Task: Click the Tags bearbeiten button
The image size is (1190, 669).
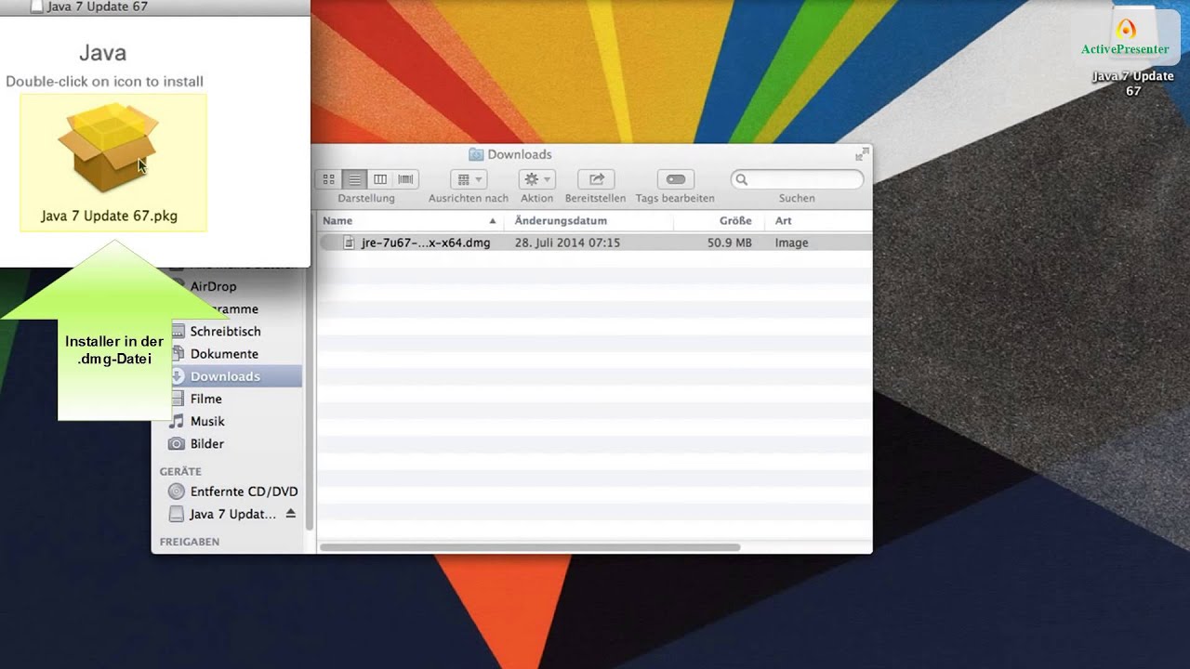Action: 676,179
